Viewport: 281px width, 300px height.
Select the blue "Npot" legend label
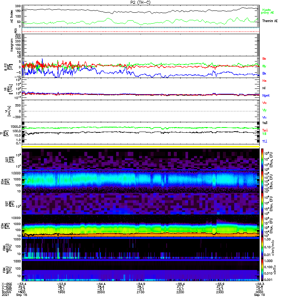pos(266,96)
